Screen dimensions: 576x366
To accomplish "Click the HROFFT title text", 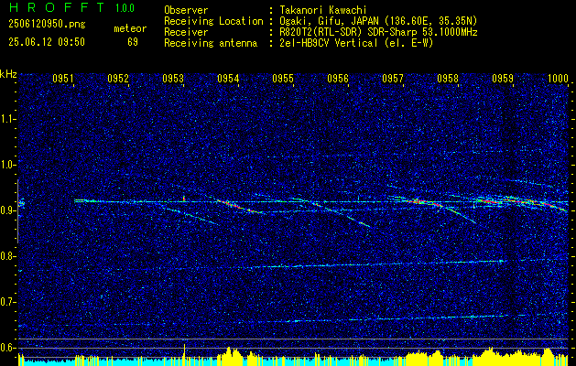I will pos(57,7).
